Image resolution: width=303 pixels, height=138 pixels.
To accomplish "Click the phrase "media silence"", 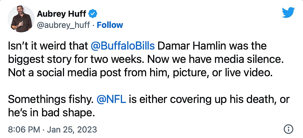I will tap(246, 59).
